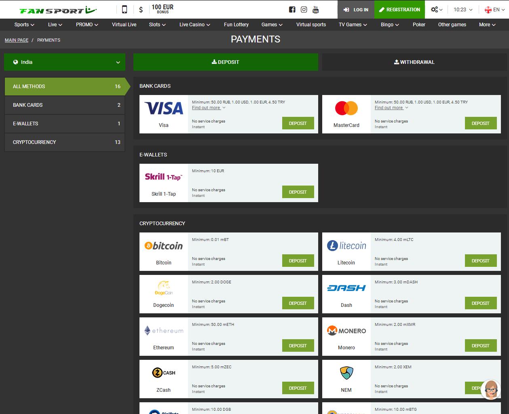Expand the PROMO menu
The height and width of the screenshot is (414, 509).
pyautogui.click(x=87, y=25)
